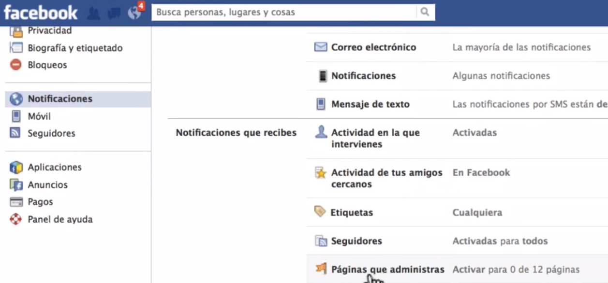The image size is (608, 283).
Task: Open Seguidores notification row in main panel
Action: click(x=457, y=241)
